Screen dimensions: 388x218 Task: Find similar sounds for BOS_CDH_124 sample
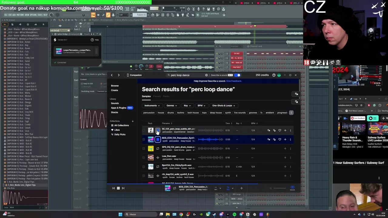pyautogui.click(x=274, y=140)
